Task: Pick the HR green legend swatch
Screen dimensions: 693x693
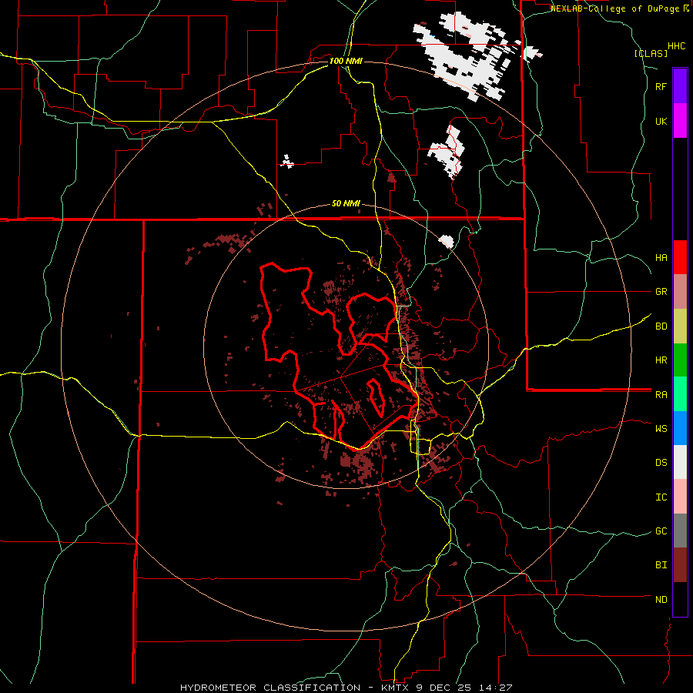Action: pyautogui.click(x=680, y=360)
